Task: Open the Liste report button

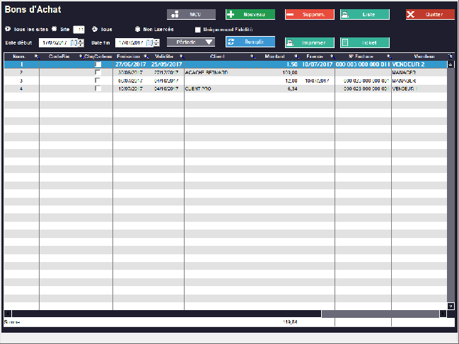Action: coord(364,14)
